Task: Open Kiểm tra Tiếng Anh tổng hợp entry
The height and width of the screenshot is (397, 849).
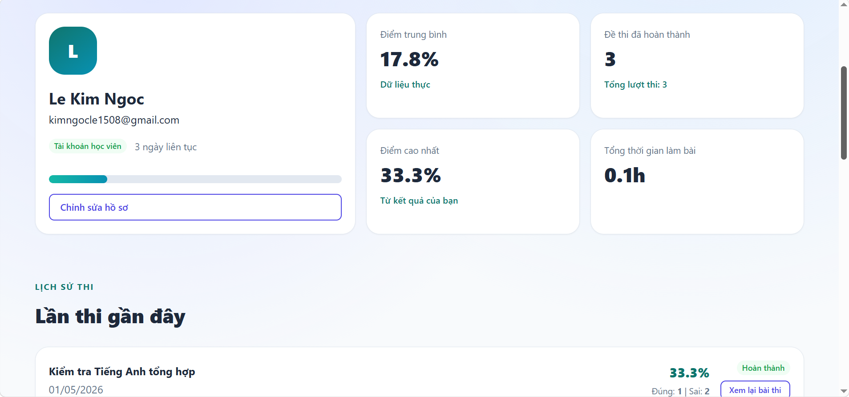Action: 122,372
